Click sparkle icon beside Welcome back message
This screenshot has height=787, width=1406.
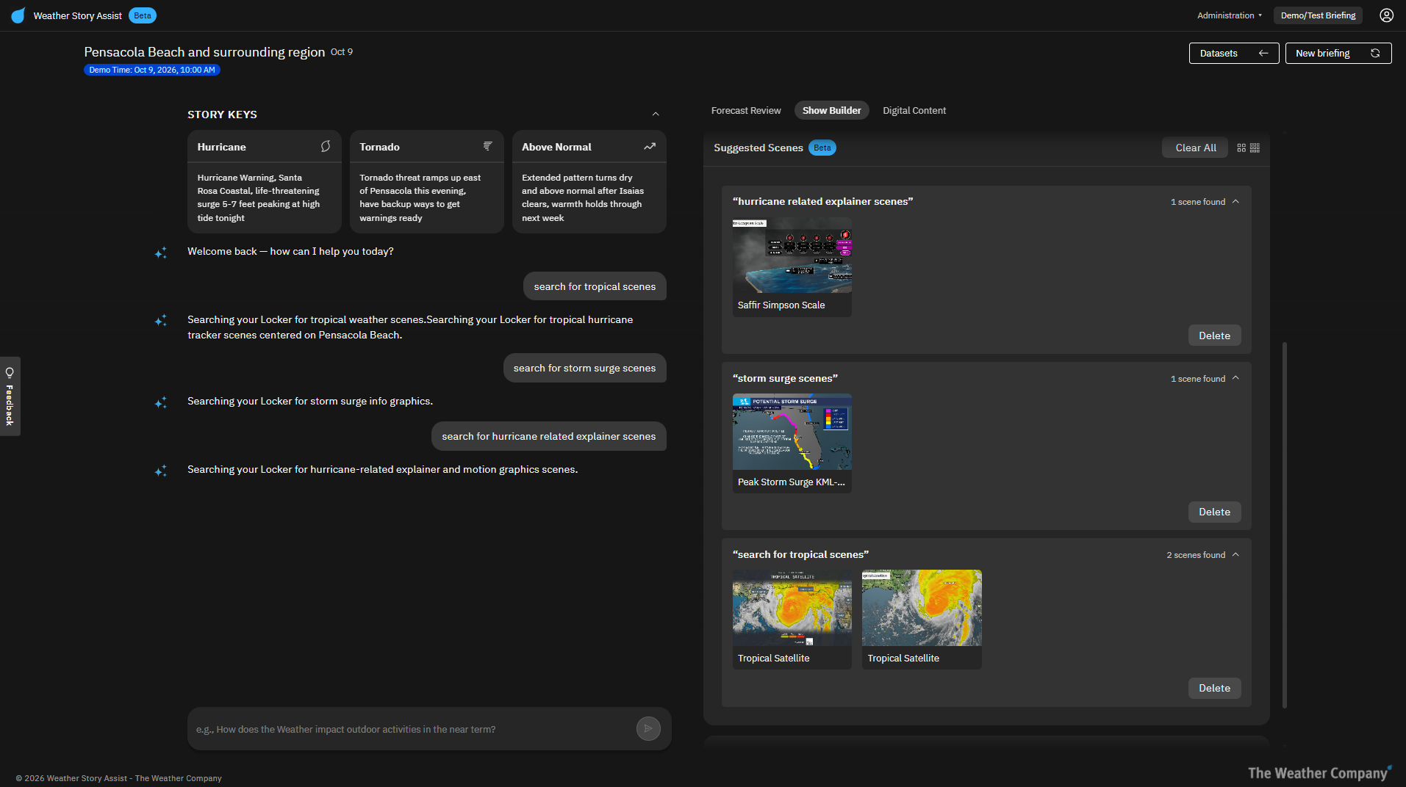[161, 253]
